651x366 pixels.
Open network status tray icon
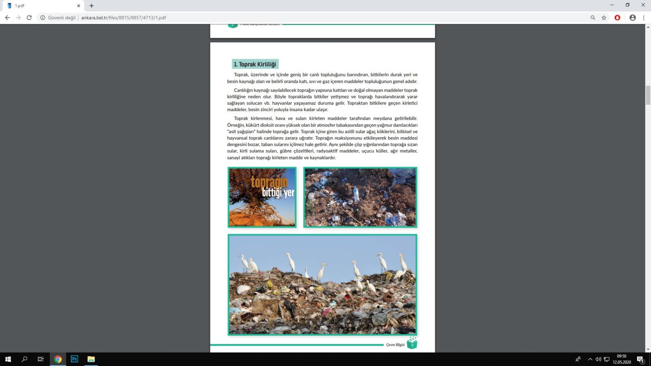click(607, 359)
